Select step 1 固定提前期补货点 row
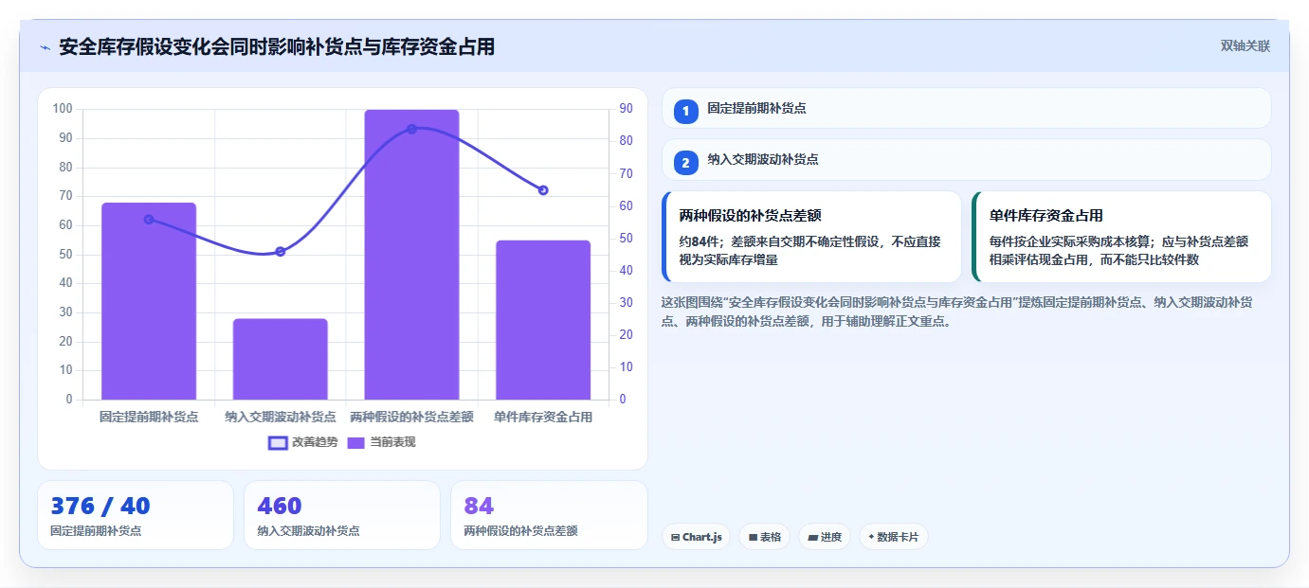The width and height of the screenshot is (1309, 588). point(967,108)
